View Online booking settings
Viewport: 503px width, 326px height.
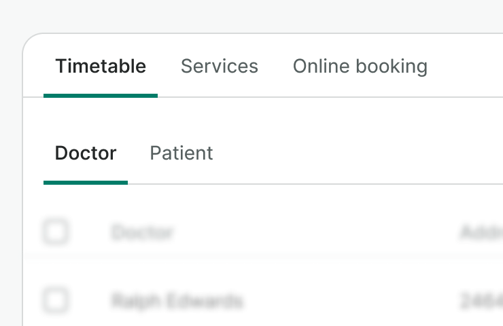pyautogui.click(x=360, y=67)
